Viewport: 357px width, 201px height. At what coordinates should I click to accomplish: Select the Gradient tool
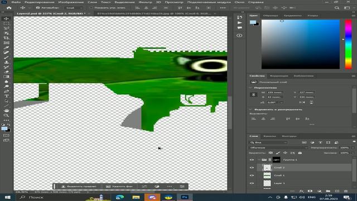[x=6, y=76]
